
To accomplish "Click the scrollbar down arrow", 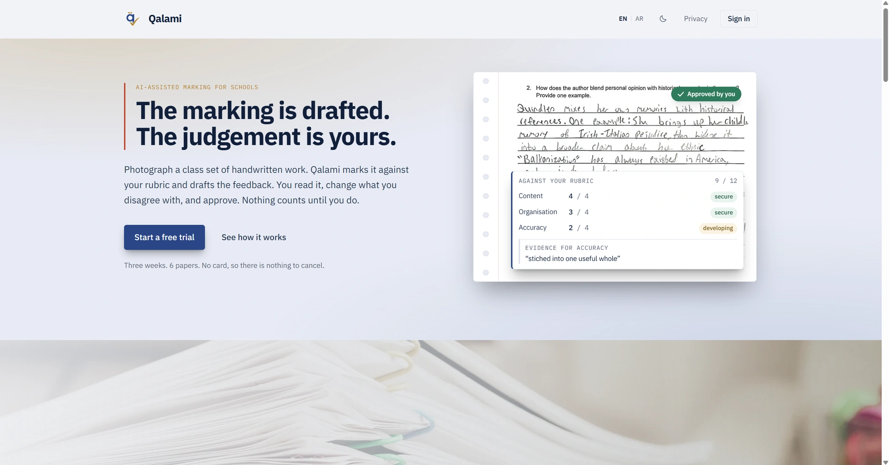I will pyautogui.click(x=885, y=462).
